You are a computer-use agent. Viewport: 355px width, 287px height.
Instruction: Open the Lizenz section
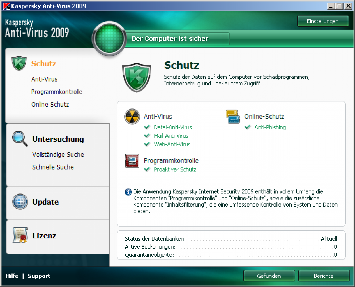44,235
